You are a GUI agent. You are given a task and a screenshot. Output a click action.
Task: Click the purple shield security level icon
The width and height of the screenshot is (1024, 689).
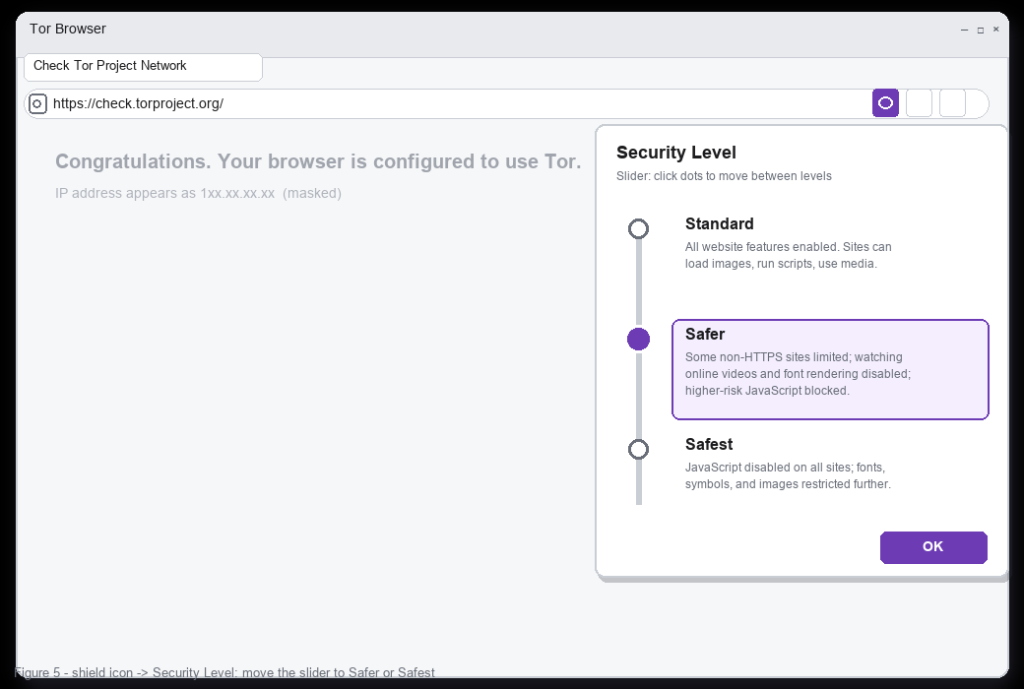[885, 103]
